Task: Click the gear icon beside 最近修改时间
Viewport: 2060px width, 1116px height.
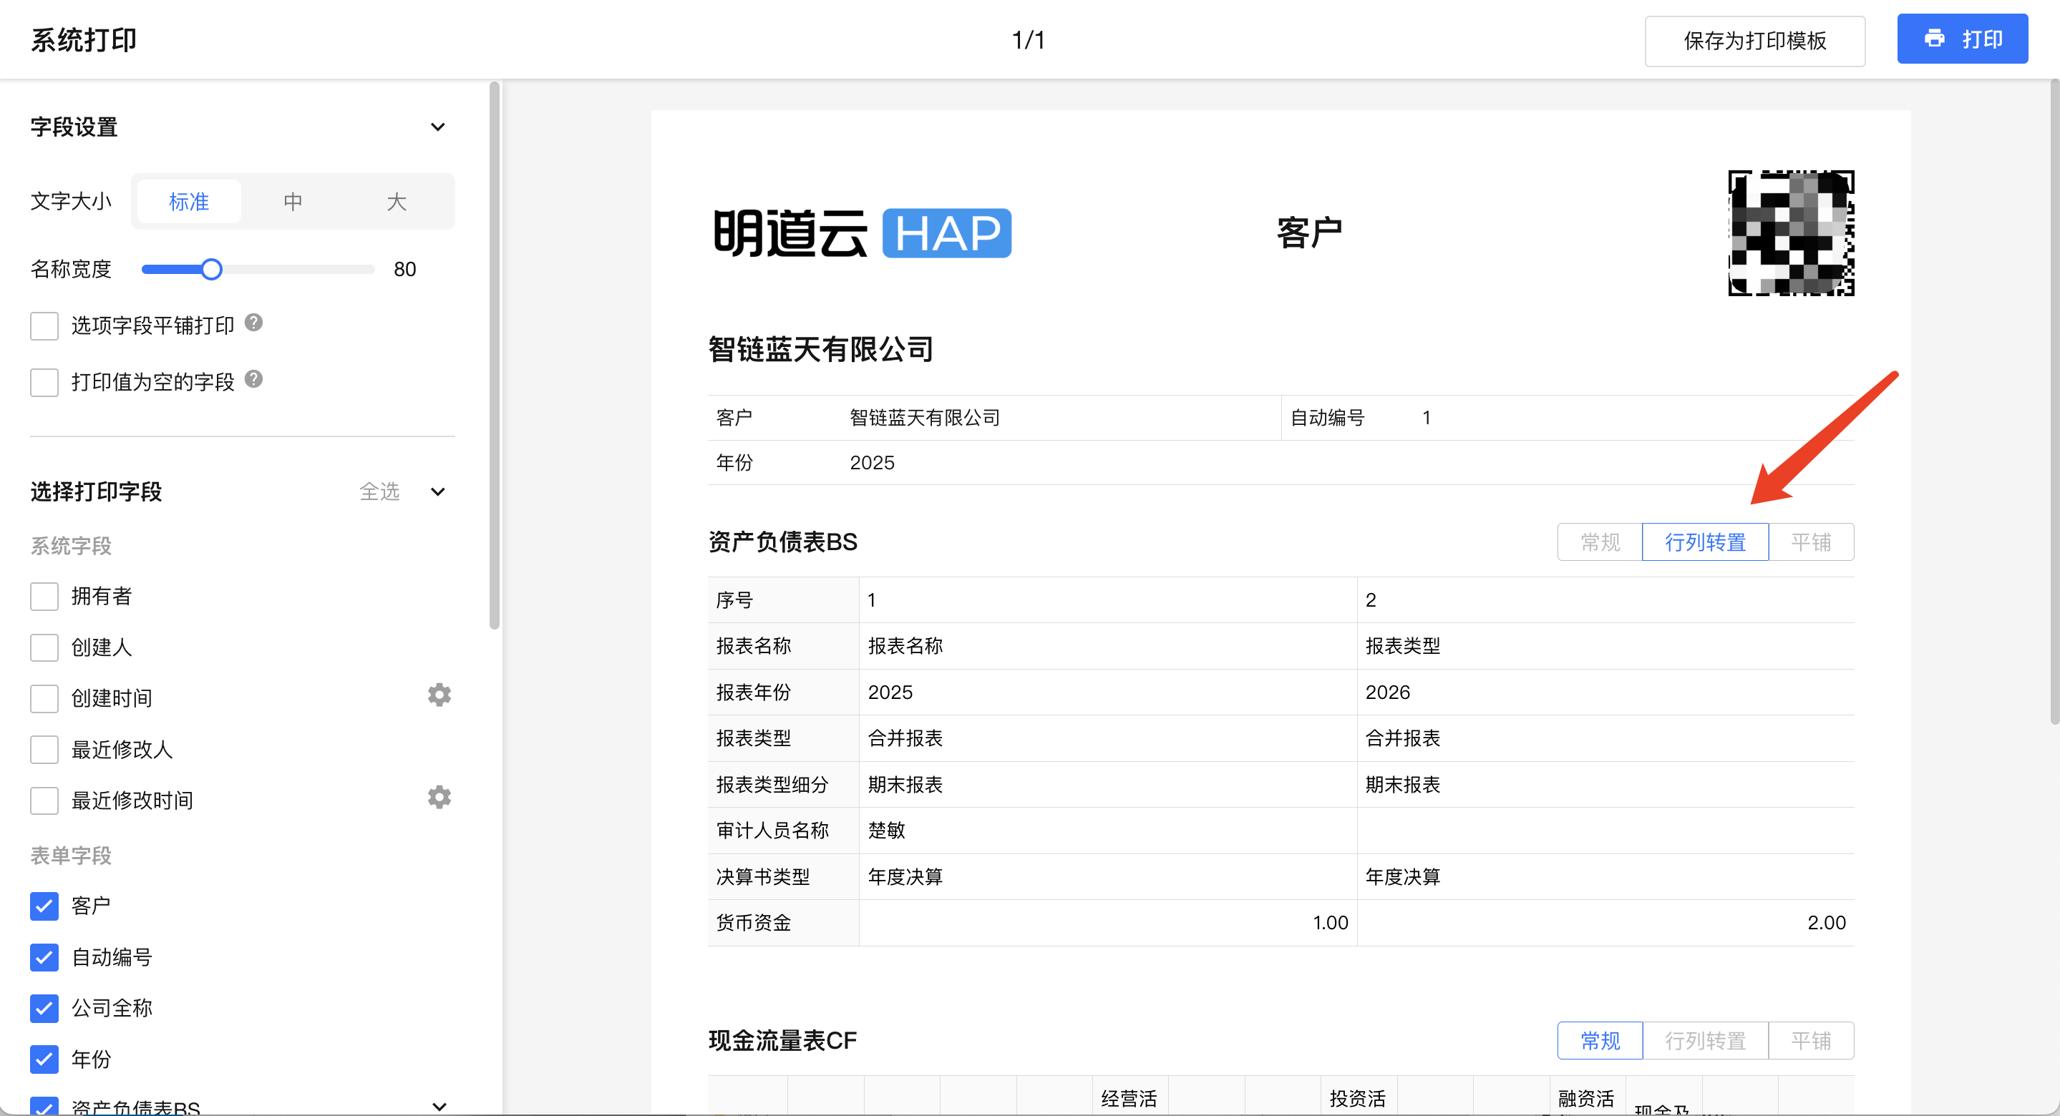Action: 439,797
